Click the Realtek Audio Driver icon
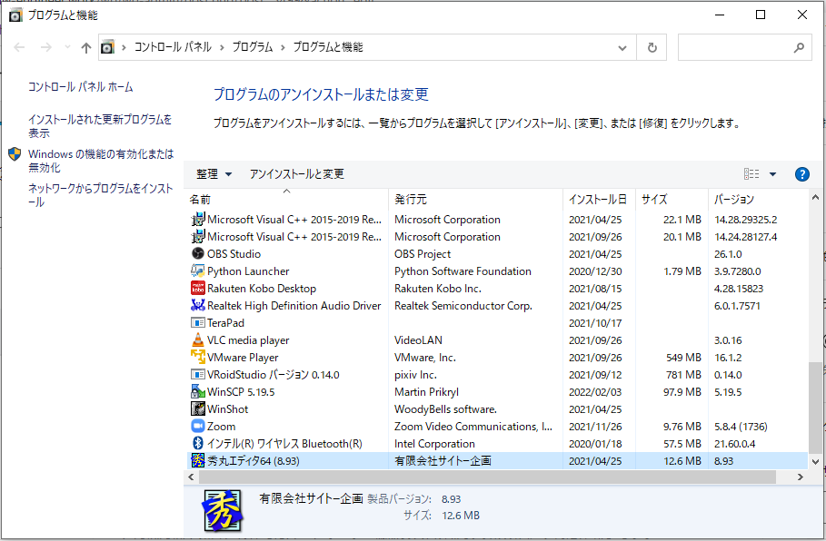Screen dimensions: 826x541 pyautogui.click(x=197, y=305)
